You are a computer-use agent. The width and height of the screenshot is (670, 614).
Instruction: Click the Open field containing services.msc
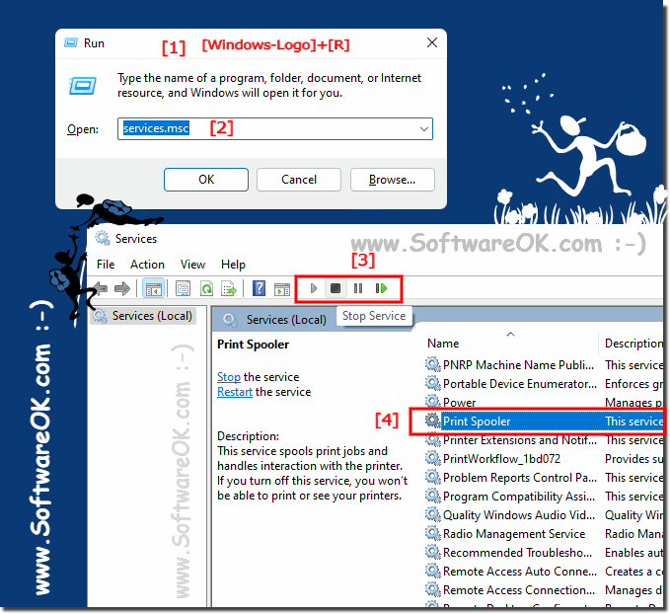pyautogui.click(x=275, y=128)
